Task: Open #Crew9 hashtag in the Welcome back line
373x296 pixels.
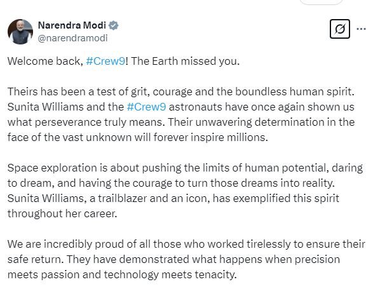Action: [x=105, y=61]
